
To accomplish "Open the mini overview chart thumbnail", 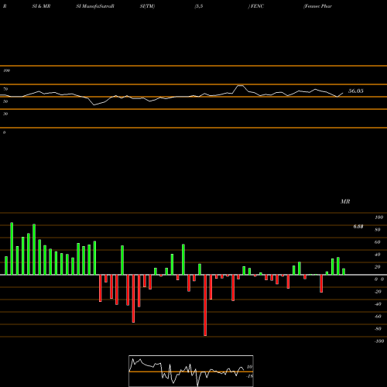I will (191, 371).
